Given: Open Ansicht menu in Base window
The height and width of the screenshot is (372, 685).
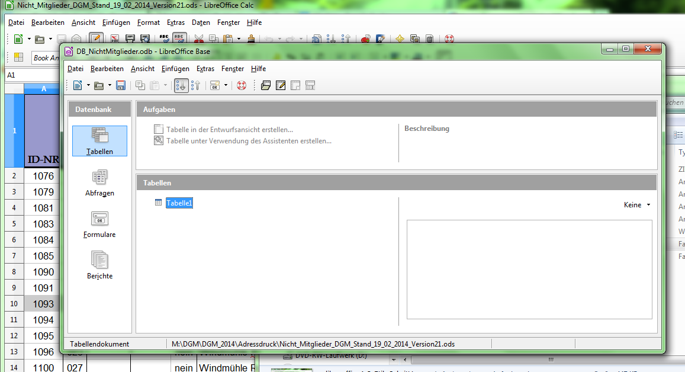Looking at the screenshot, I should 143,69.
